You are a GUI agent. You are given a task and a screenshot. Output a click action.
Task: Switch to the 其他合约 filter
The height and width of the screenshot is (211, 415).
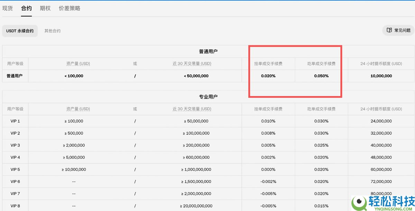52,31
